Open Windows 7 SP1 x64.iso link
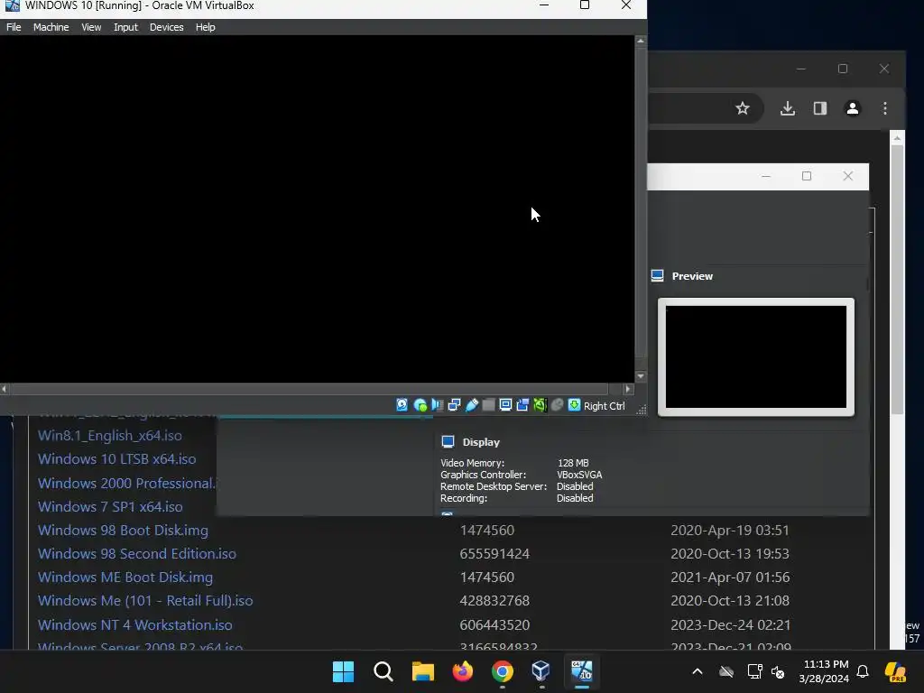This screenshot has width=924, height=693. (110, 507)
